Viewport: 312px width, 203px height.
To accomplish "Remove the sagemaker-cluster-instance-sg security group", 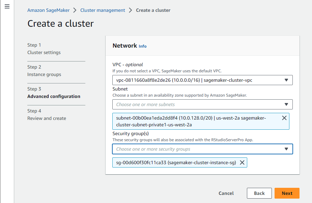I will (x=242, y=162).
